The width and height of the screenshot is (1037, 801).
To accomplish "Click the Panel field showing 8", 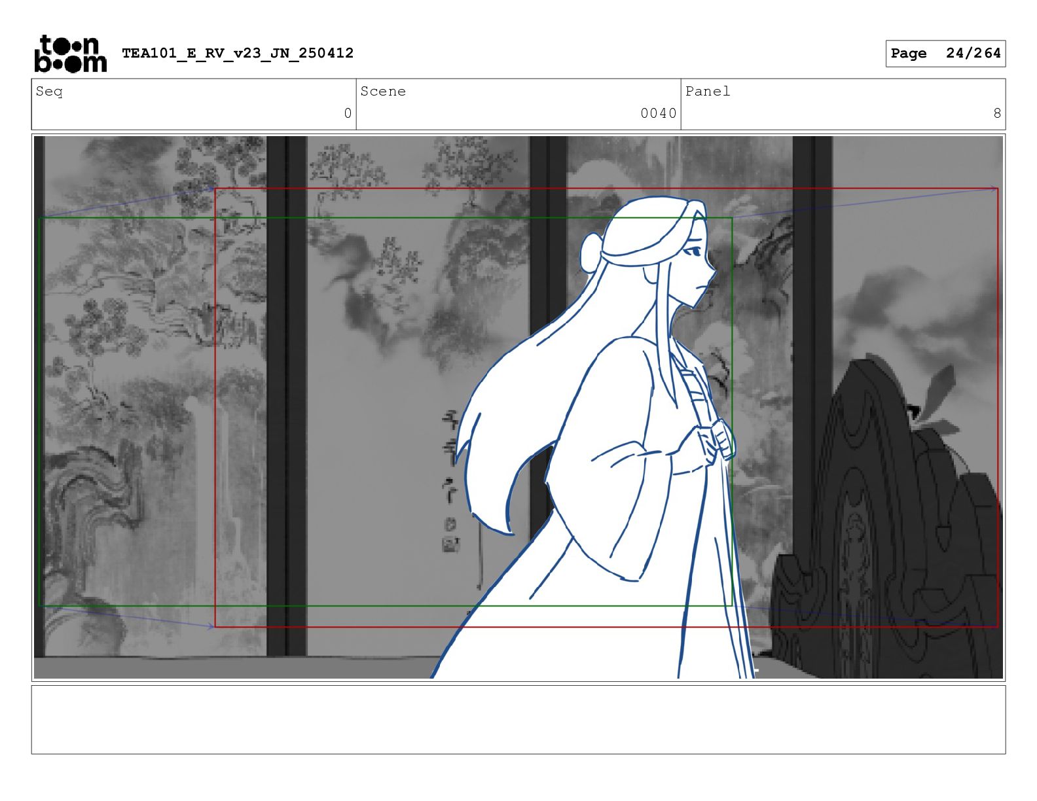I will coord(843,105).
